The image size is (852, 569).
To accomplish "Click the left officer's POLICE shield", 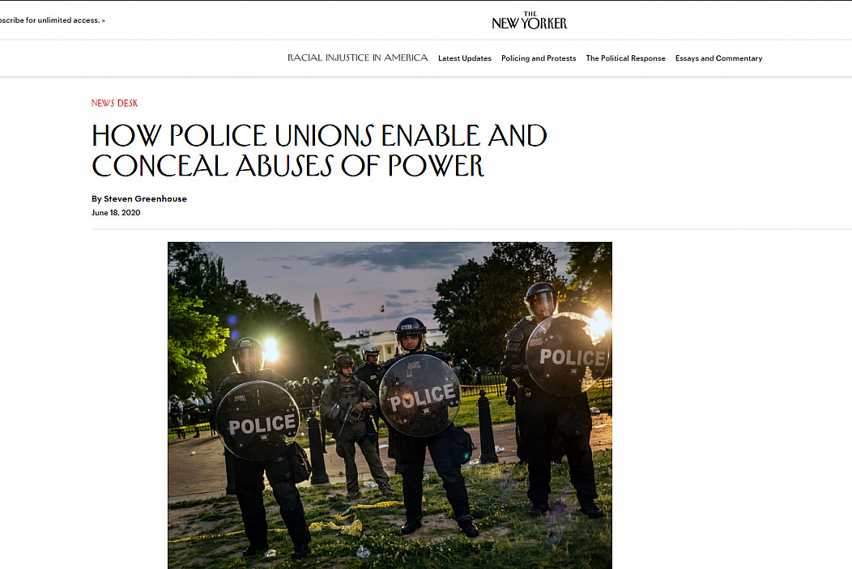I will pos(258,420).
